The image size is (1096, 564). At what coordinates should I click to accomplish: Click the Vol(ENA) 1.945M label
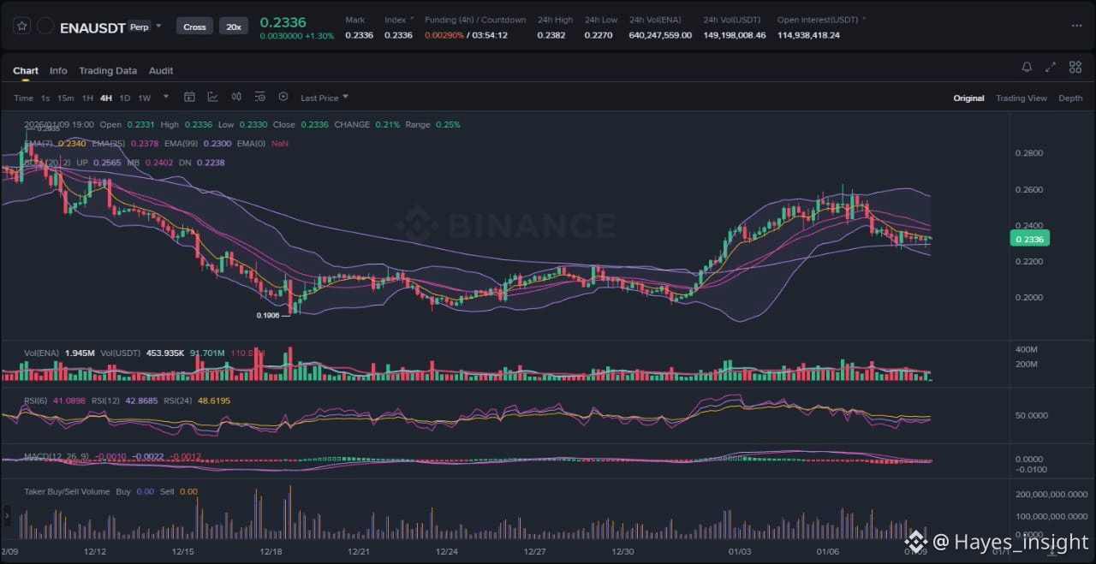point(59,353)
